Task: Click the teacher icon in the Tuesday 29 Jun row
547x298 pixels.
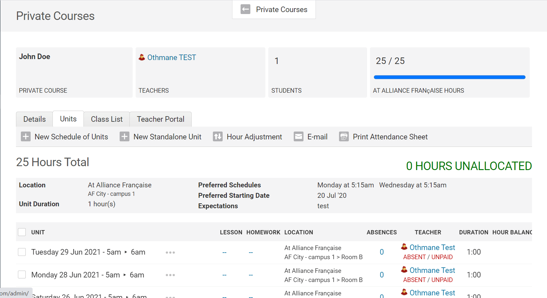Action: pos(404,247)
